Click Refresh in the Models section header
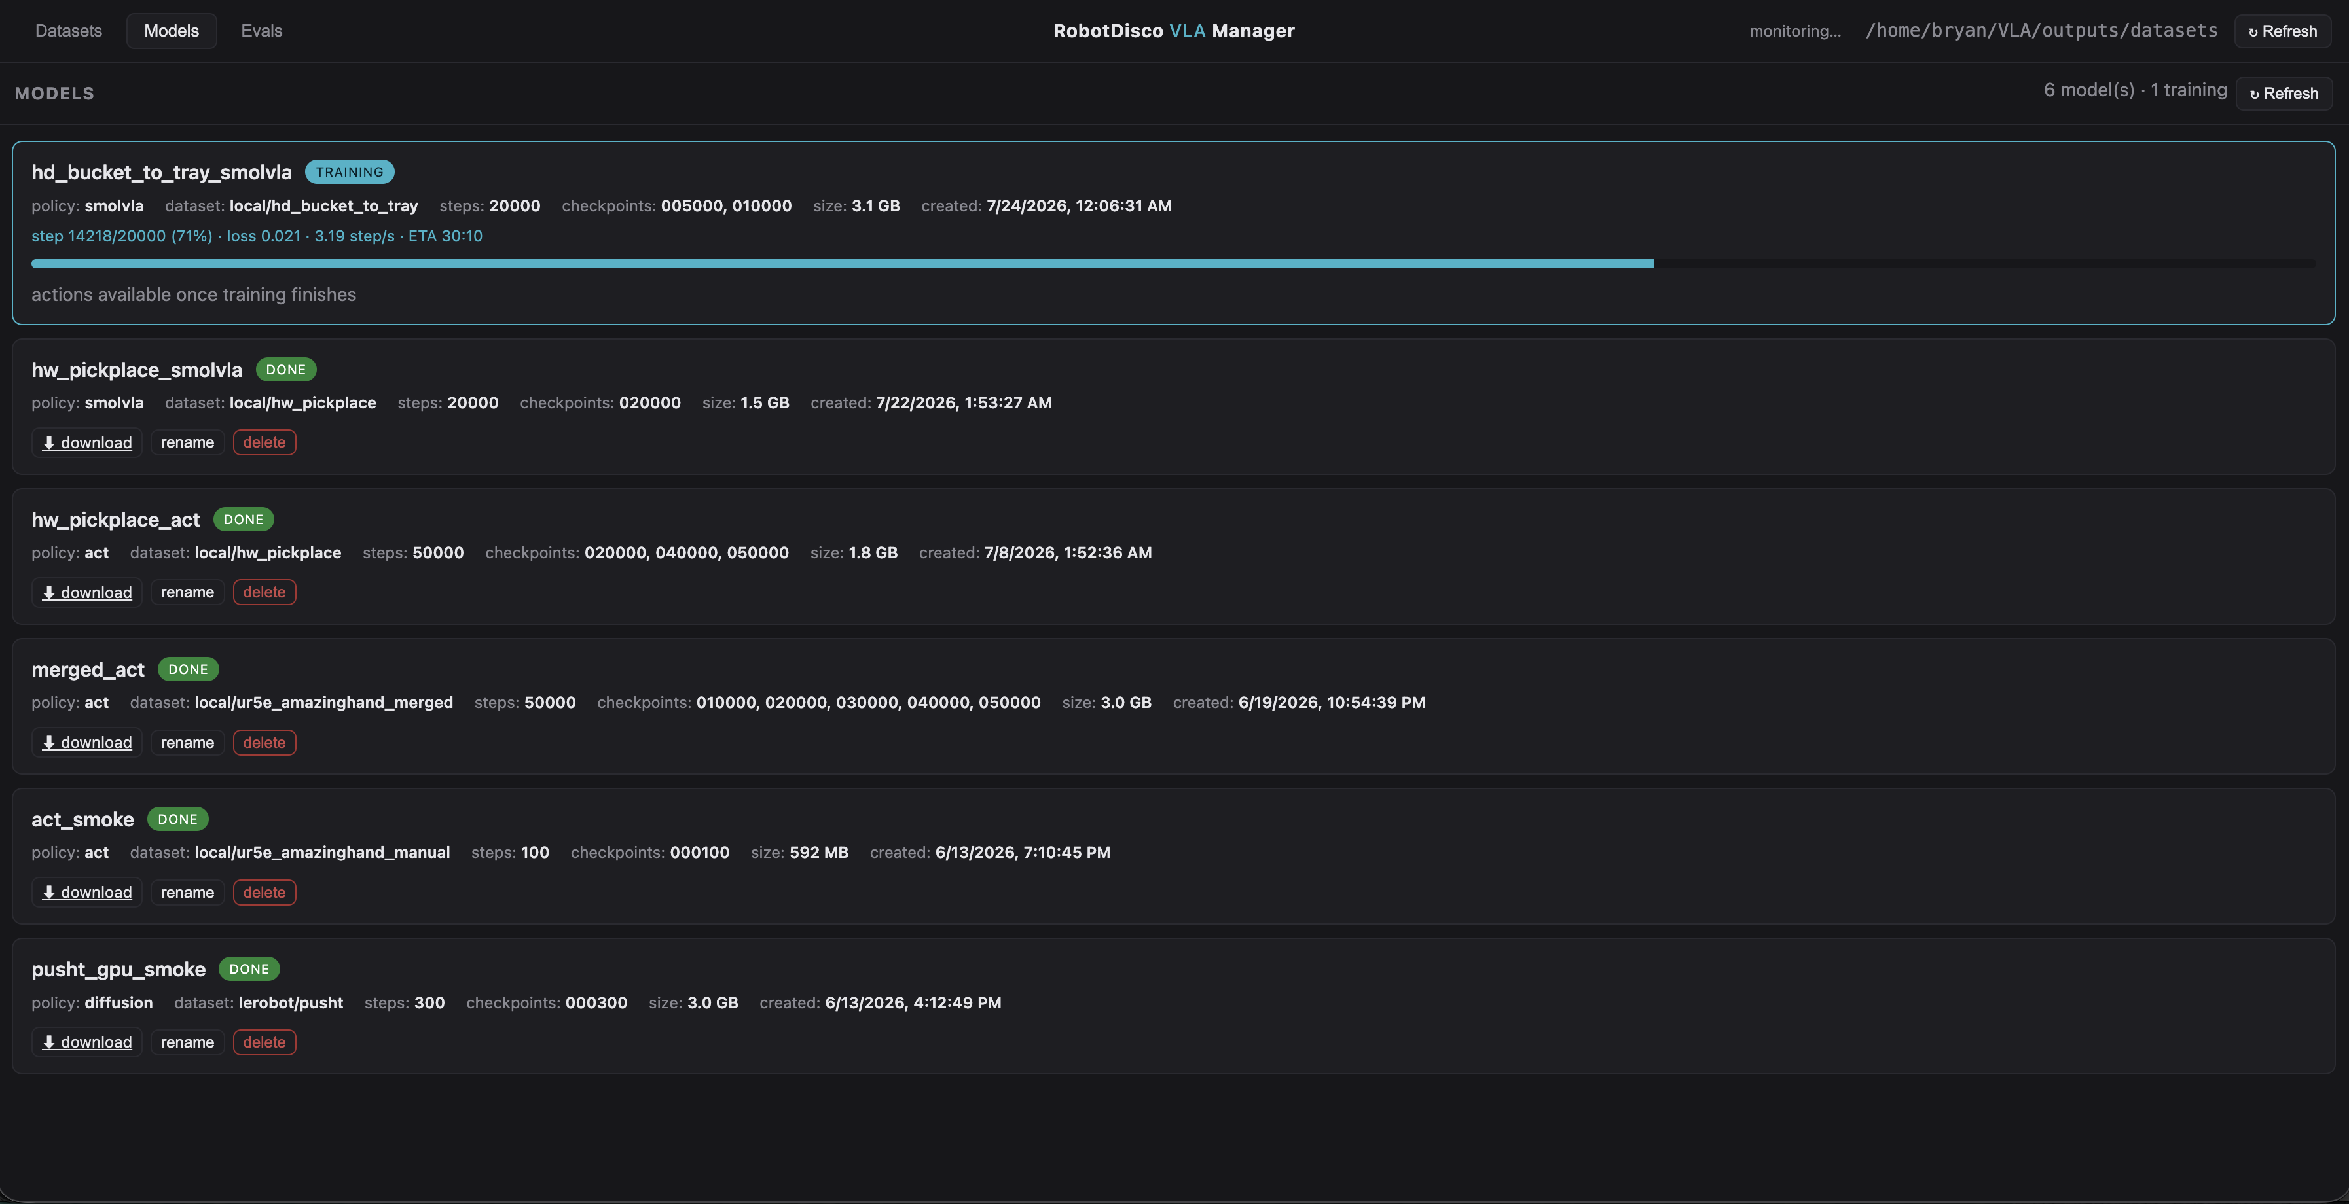2349x1204 pixels. 2284,93
